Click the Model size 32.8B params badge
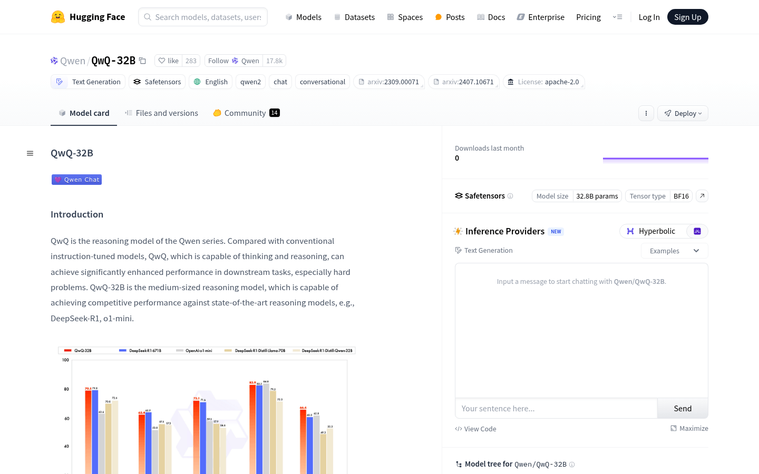Viewport: 759px width, 474px height. point(577,196)
